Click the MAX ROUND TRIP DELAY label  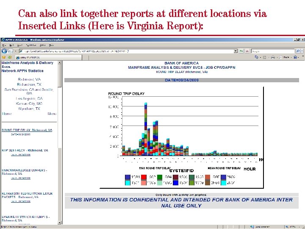pyautogui.click(x=155, y=168)
